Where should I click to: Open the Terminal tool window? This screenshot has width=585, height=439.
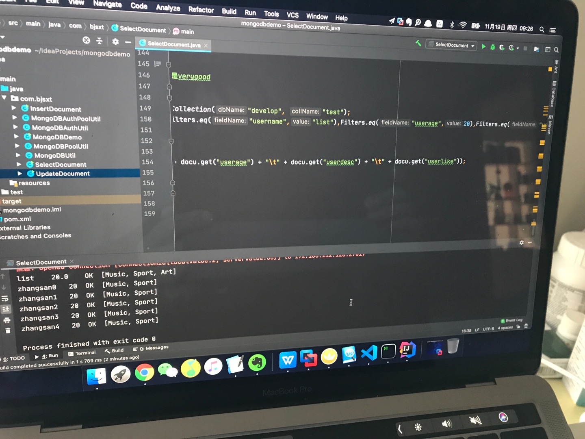(x=82, y=353)
